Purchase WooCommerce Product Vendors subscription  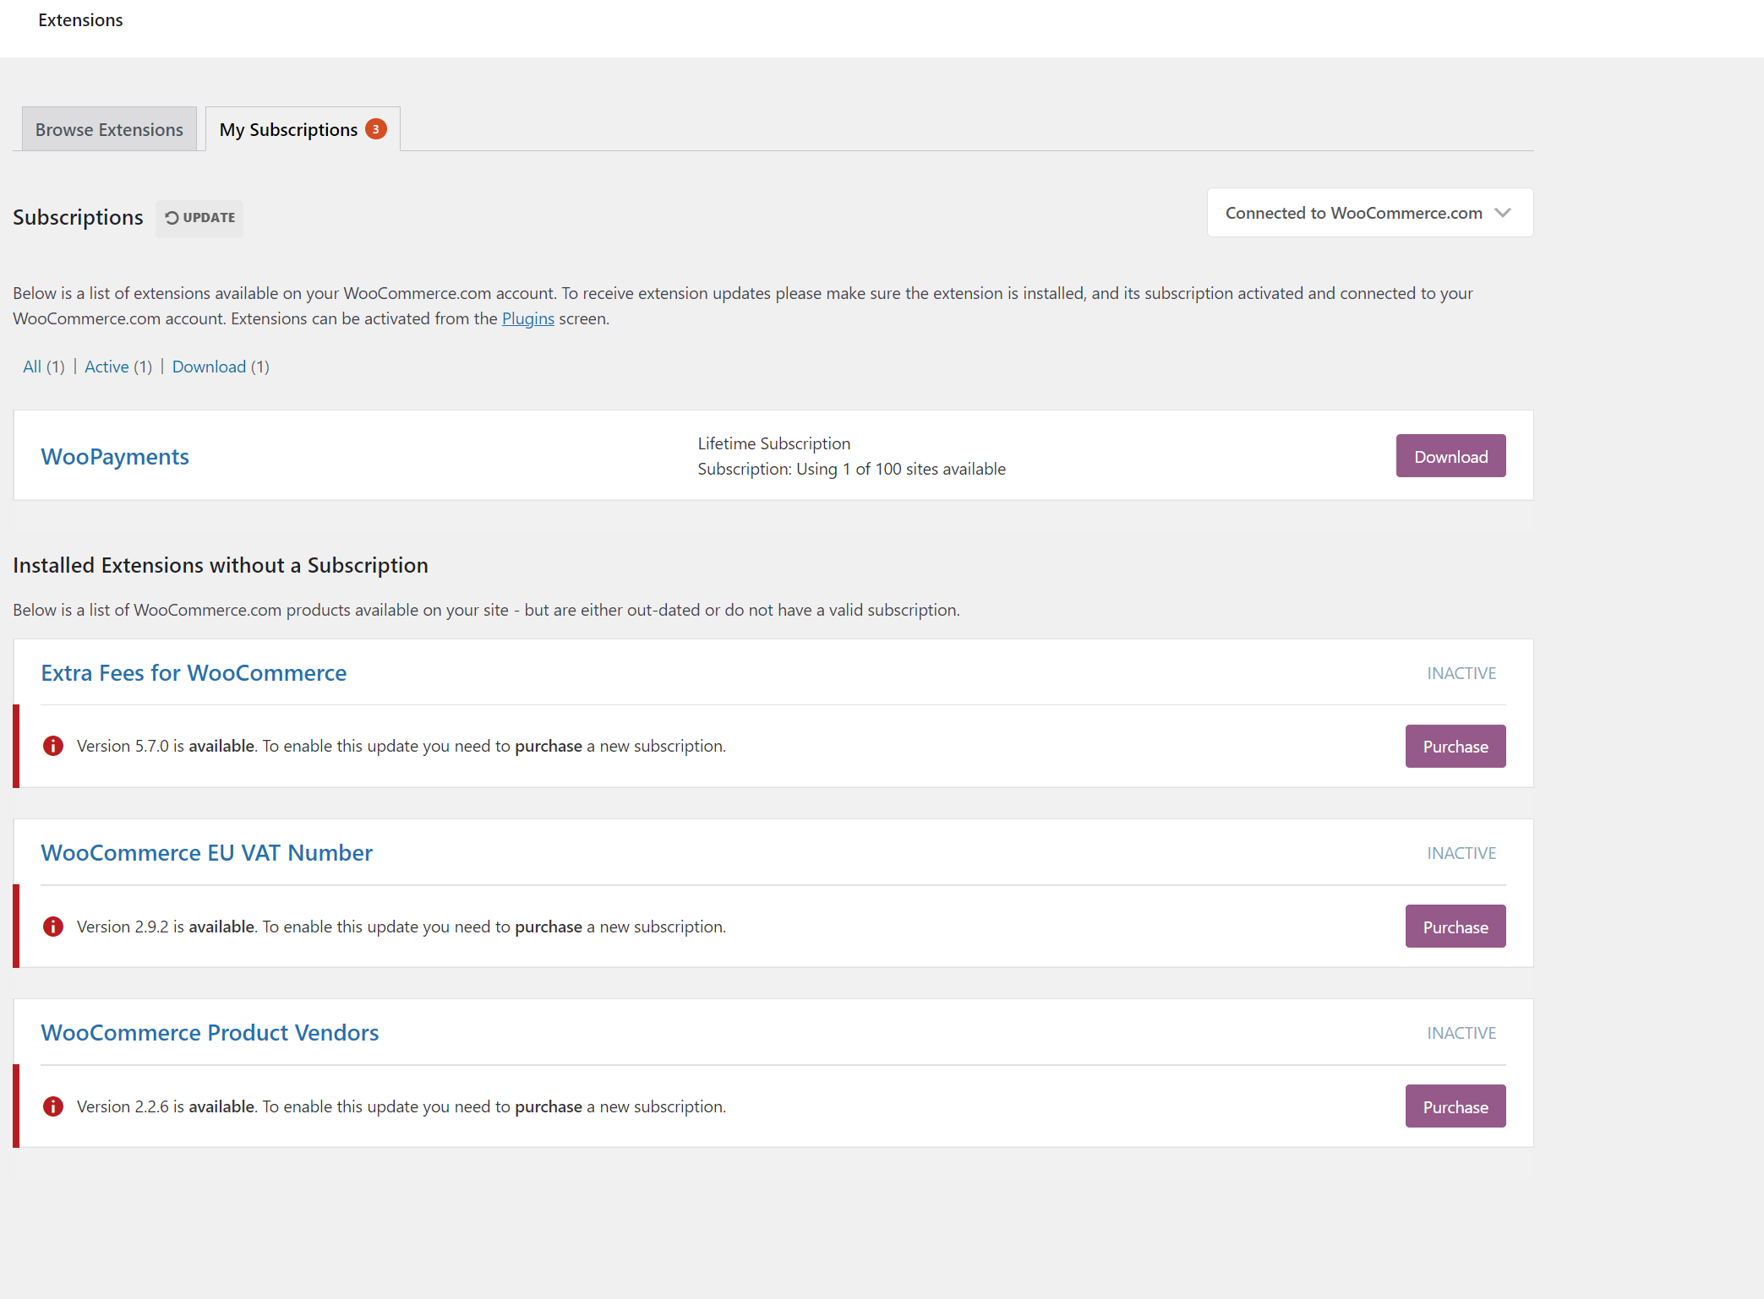(x=1455, y=1106)
